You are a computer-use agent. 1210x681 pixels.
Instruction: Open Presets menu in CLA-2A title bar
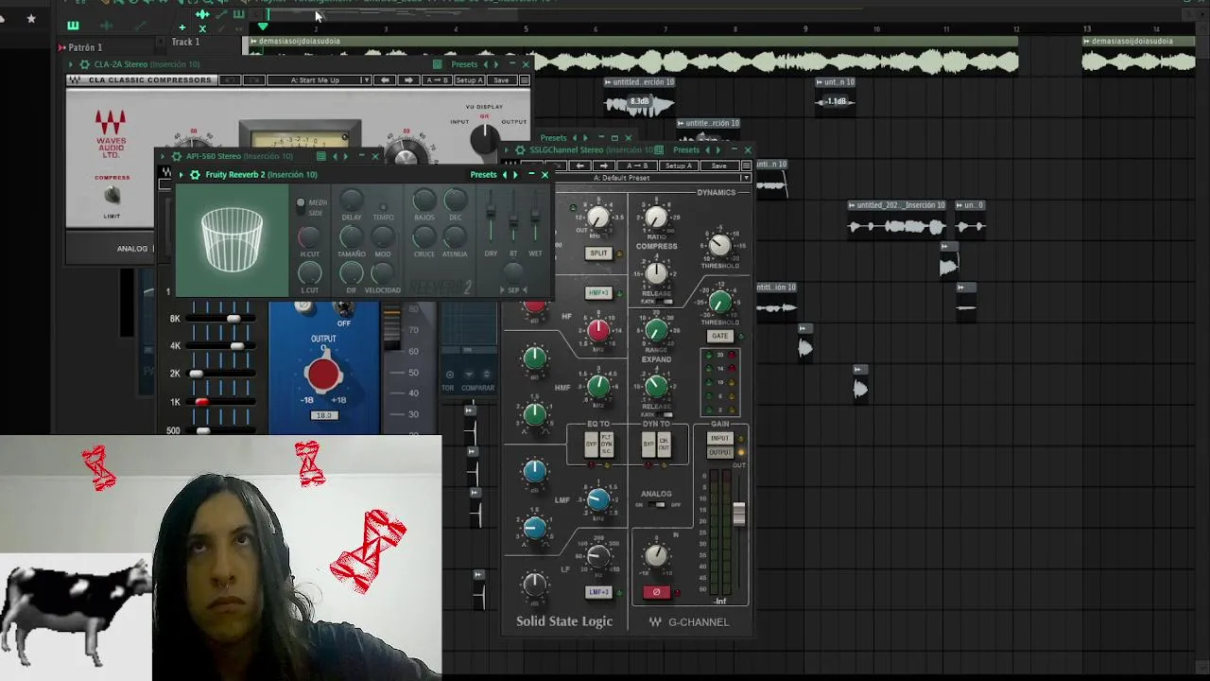pos(464,64)
